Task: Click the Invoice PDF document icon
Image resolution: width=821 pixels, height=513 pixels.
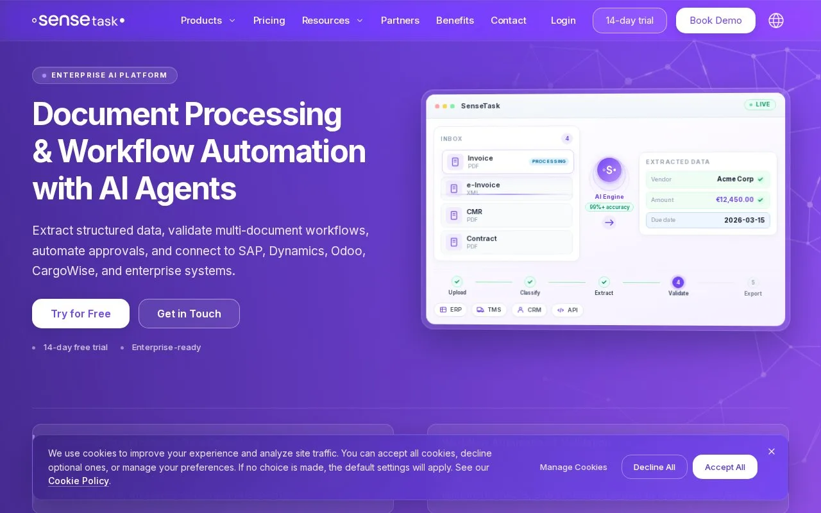Action: click(x=455, y=162)
